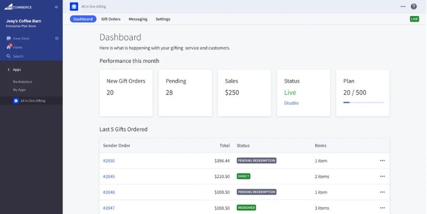Click the 2 items cell
The height and width of the screenshot is (214, 427).
tap(322, 177)
